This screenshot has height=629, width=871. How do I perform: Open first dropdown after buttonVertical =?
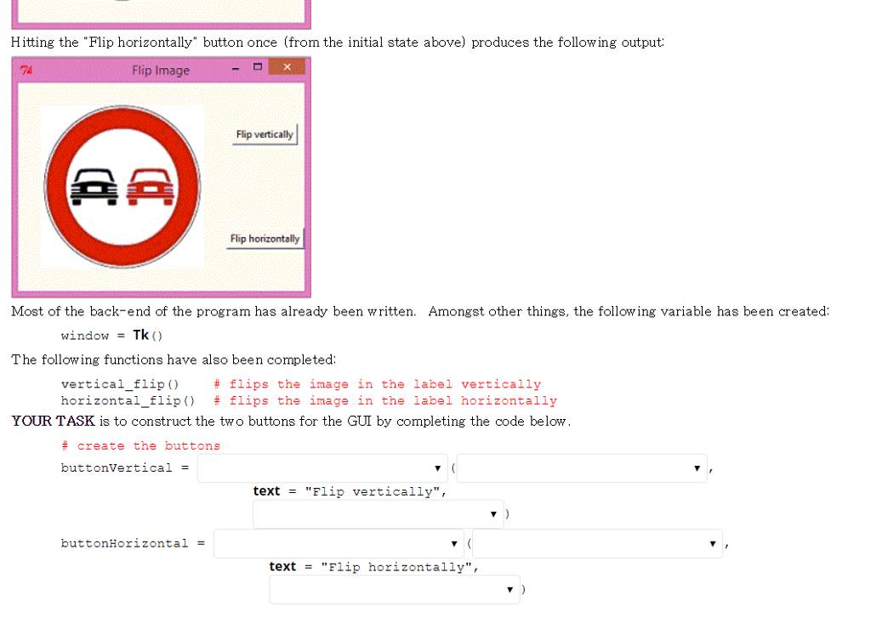point(322,468)
